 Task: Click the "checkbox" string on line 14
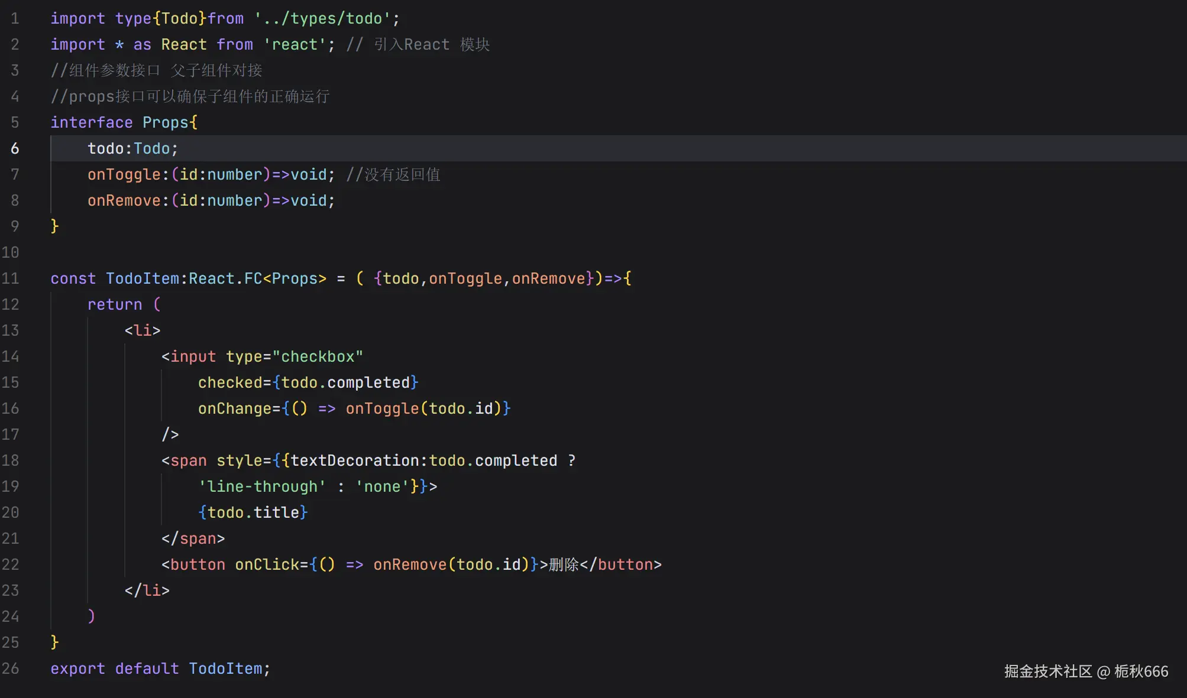tap(317, 357)
